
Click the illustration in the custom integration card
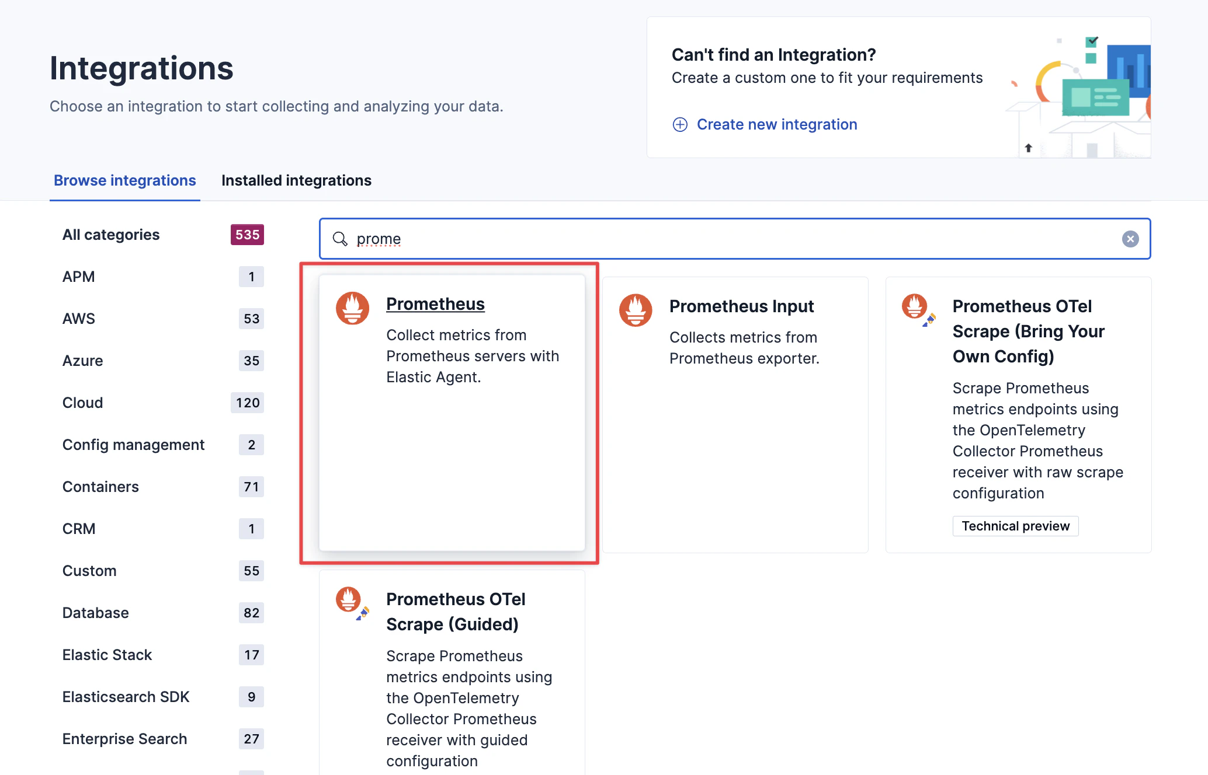(x=1081, y=93)
